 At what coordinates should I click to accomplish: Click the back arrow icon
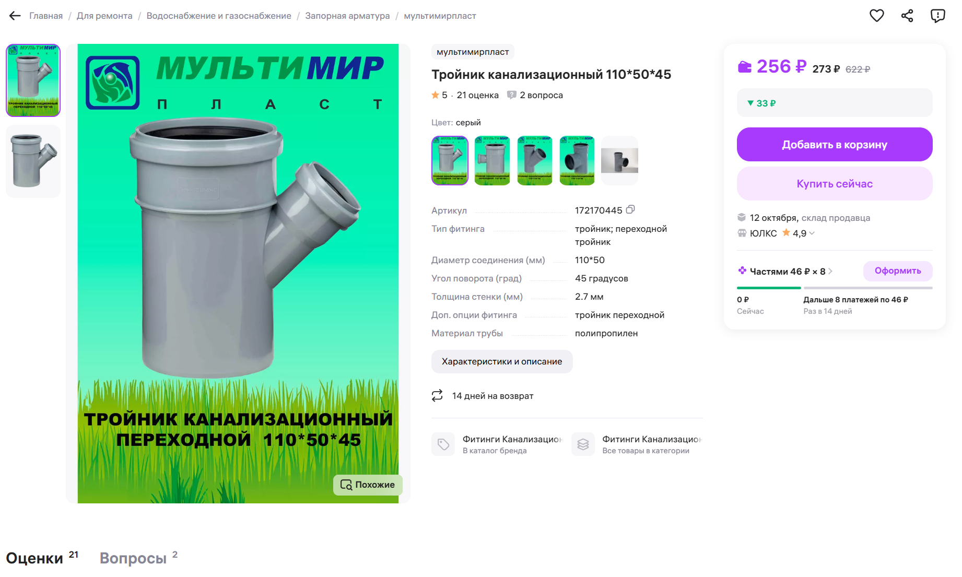[15, 16]
